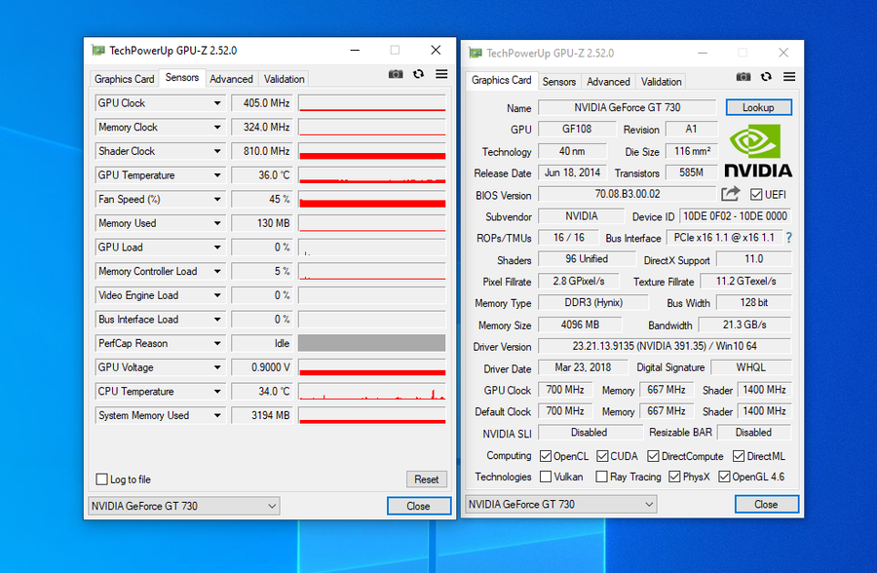
Task: Click the Shader Clock history graph
Action: coord(372,151)
